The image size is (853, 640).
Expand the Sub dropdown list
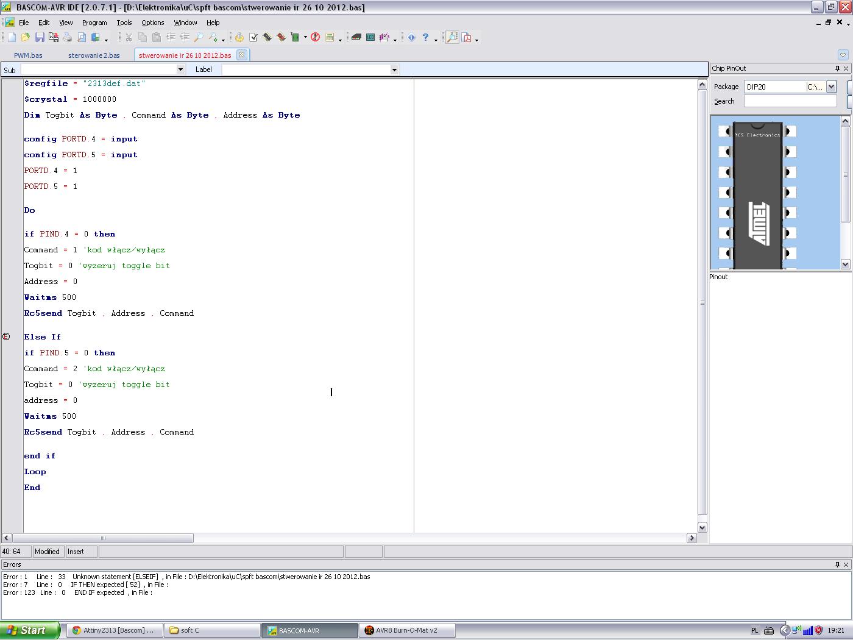(x=180, y=69)
